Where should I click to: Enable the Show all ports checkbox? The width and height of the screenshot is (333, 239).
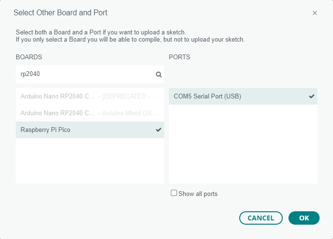[x=174, y=193]
